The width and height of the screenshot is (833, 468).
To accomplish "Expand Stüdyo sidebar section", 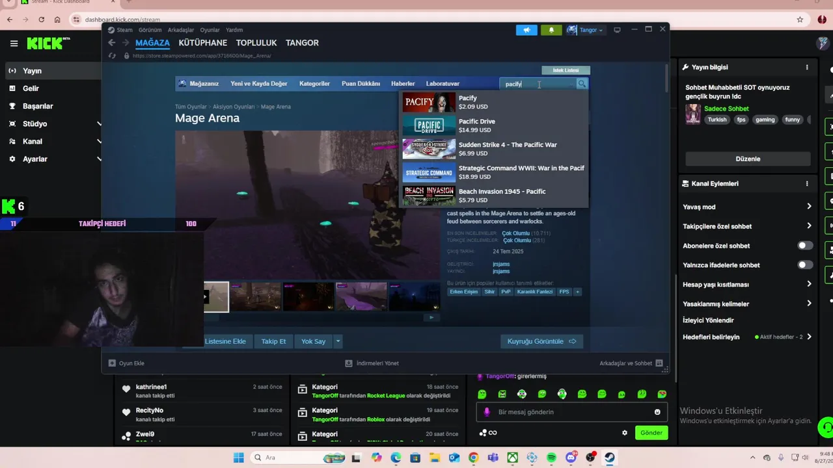I will coord(100,123).
